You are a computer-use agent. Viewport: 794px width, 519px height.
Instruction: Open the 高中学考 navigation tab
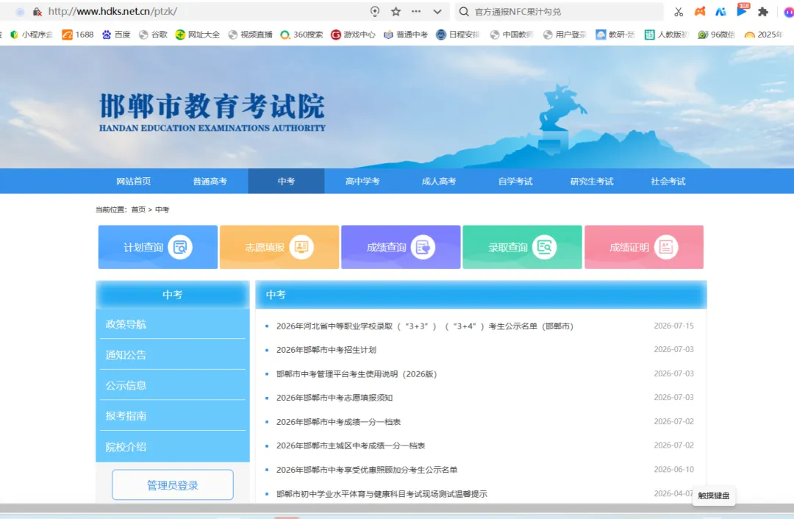coord(362,182)
